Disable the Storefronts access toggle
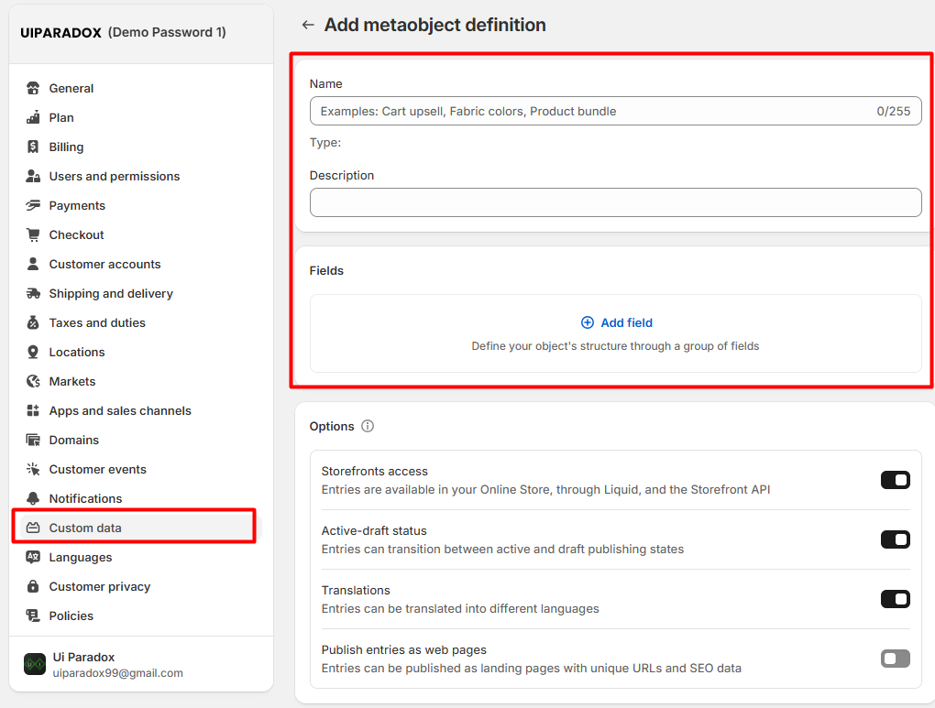The image size is (935, 708). (895, 480)
